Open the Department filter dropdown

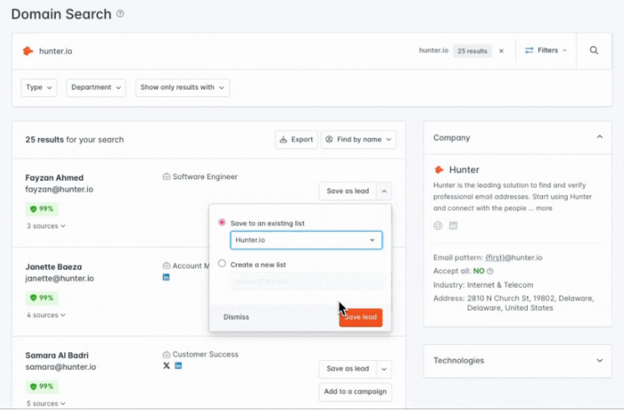96,88
